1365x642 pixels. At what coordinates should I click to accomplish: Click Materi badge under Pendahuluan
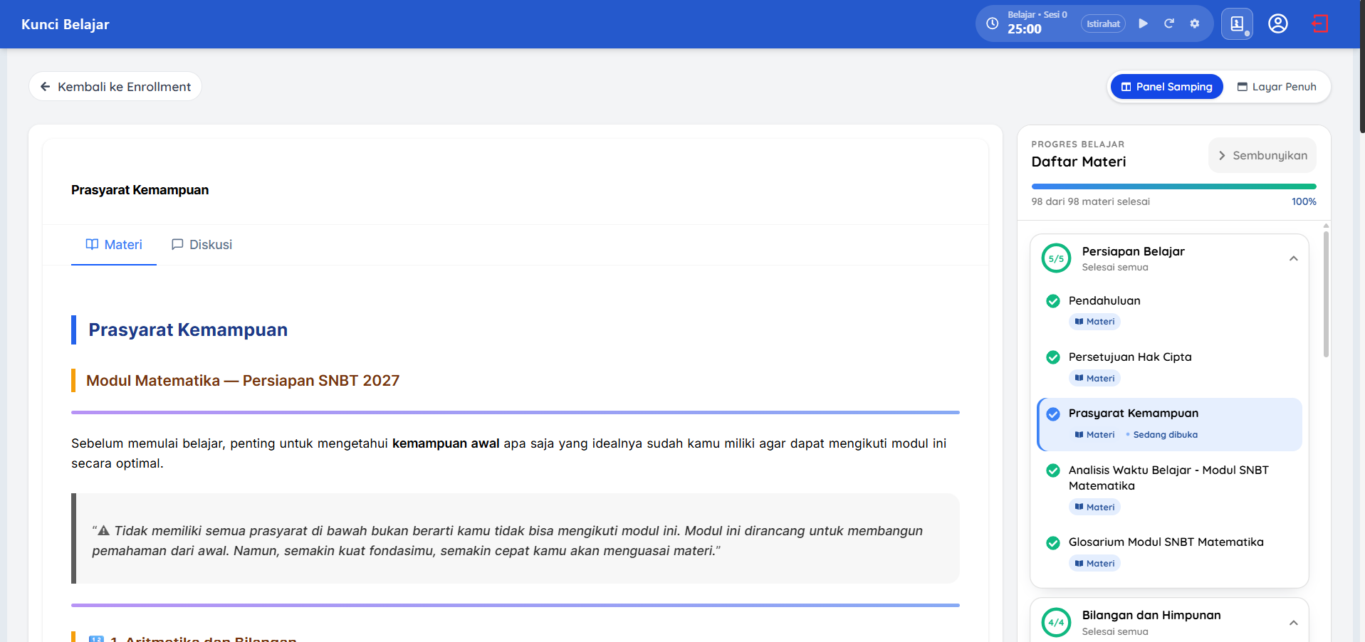pyautogui.click(x=1094, y=322)
